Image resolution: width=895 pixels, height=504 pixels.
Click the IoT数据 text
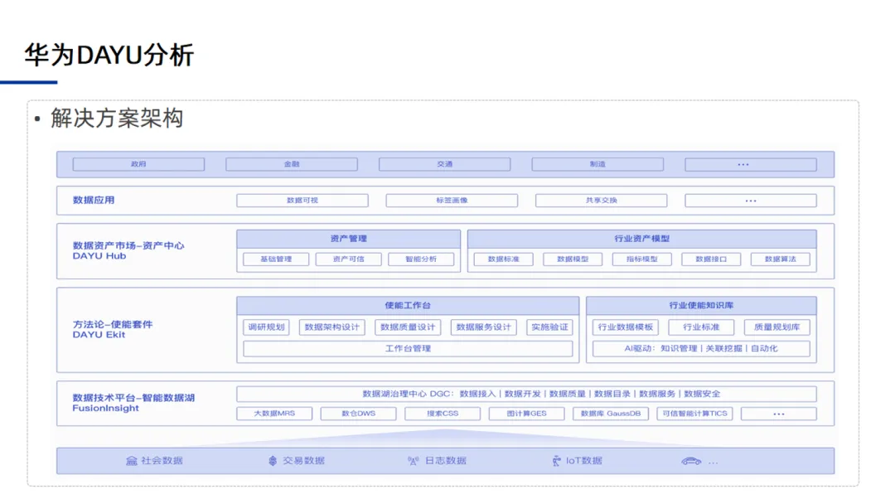(x=584, y=461)
